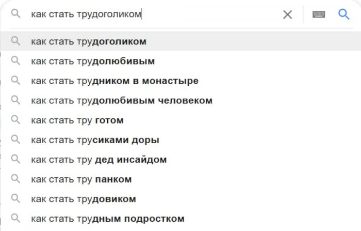Select suggestion 'как стать тру панком'

coord(180,179)
